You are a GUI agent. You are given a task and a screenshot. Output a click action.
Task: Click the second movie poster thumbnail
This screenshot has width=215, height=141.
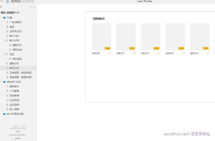126,37
